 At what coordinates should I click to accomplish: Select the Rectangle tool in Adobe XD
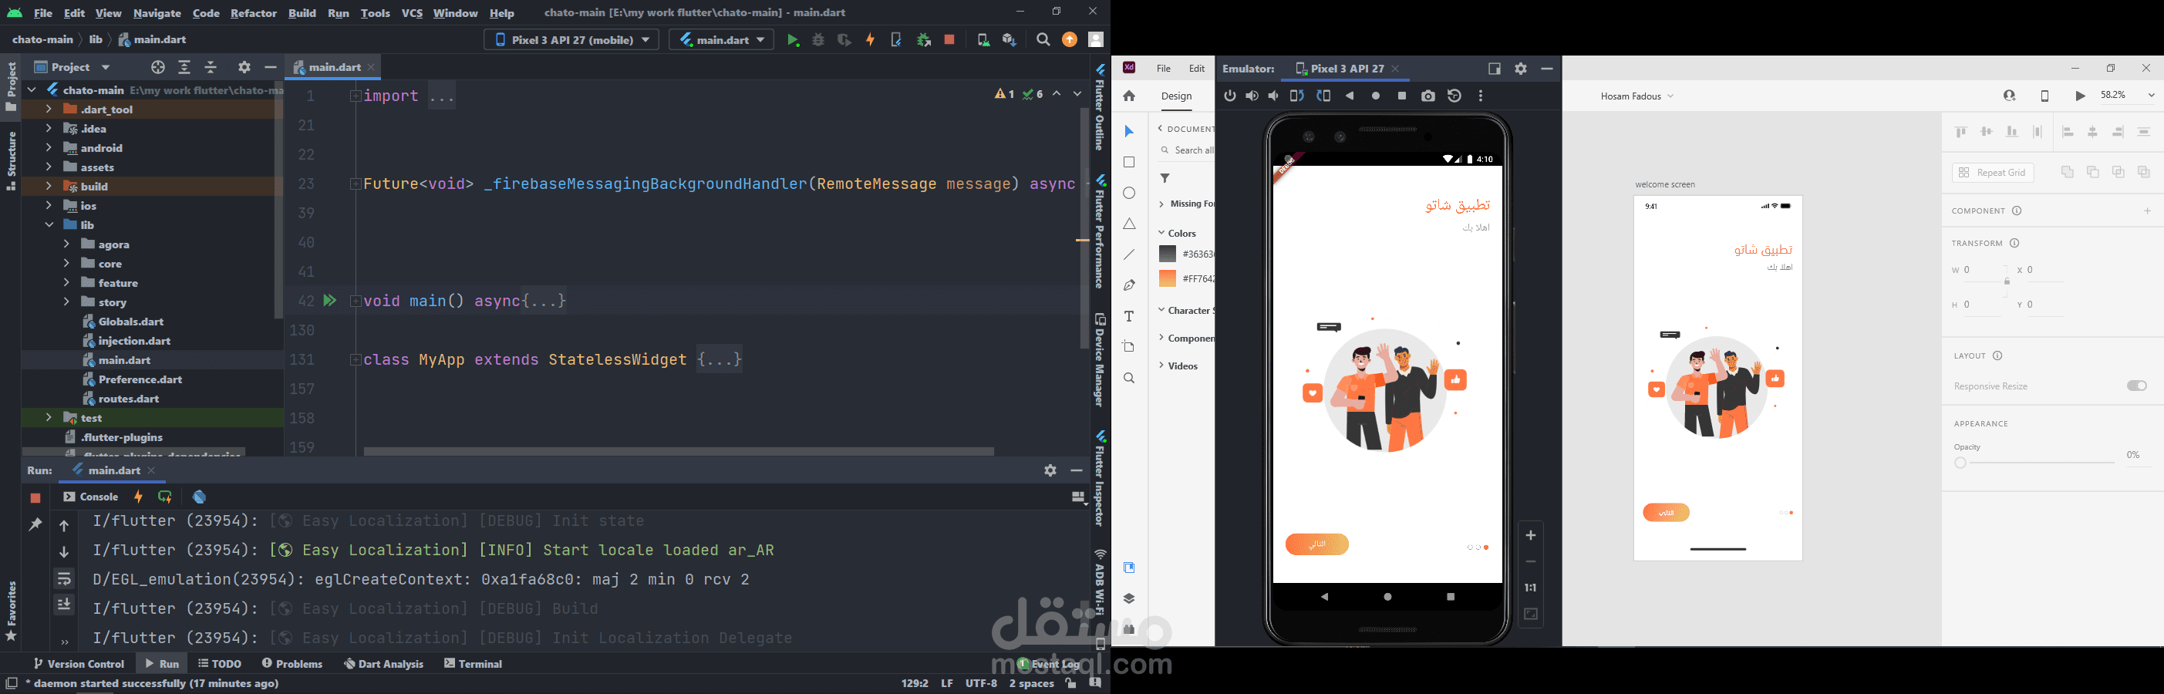1129,162
